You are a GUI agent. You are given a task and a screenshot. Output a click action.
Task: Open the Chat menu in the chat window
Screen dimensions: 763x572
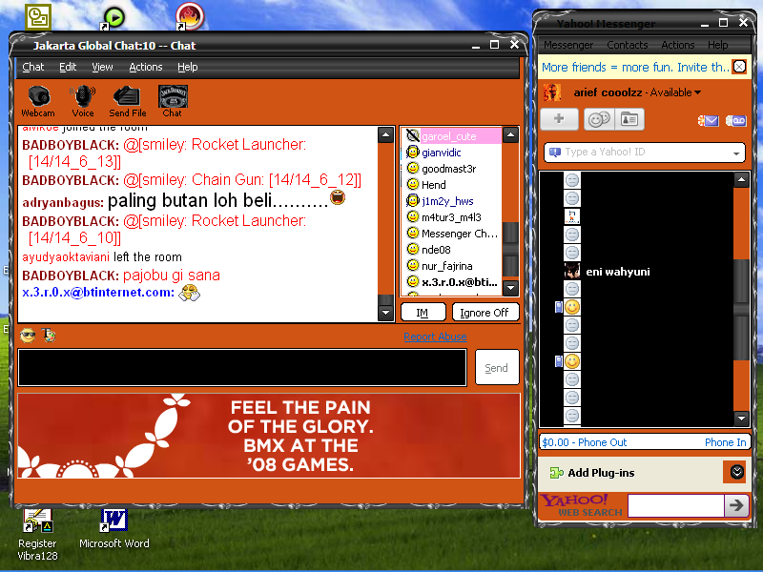33,67
